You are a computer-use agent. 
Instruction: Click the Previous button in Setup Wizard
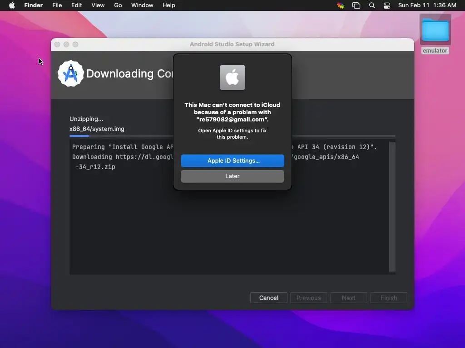coord(308,298)
